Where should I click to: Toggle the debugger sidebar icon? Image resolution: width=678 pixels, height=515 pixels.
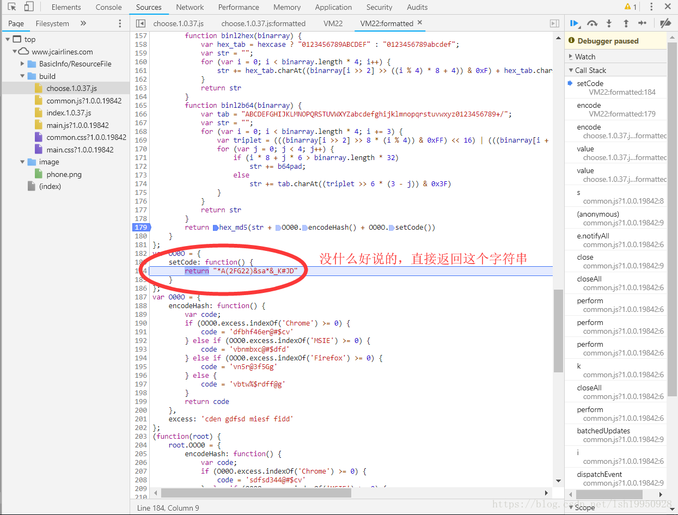(x=554, y=23)
